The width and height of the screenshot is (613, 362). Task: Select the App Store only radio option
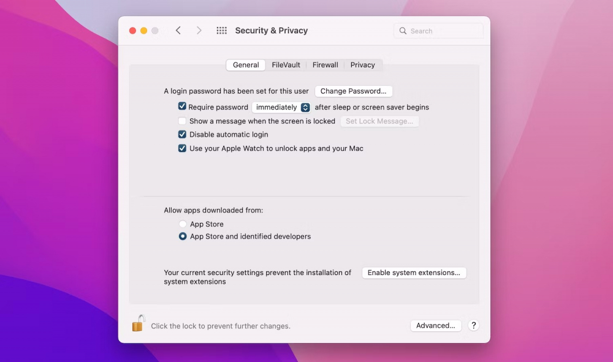click(x=183, y=224)
